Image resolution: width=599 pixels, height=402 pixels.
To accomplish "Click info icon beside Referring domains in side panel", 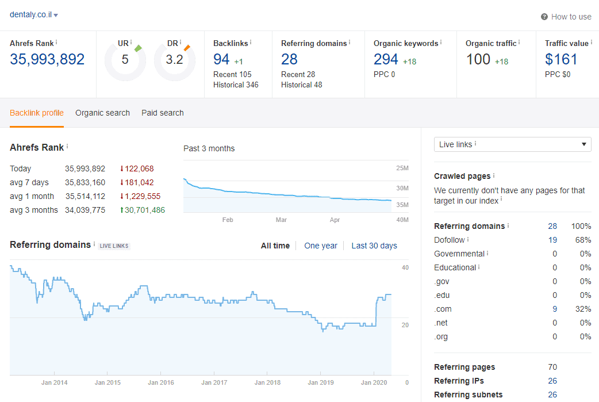I will pos(508,225).
